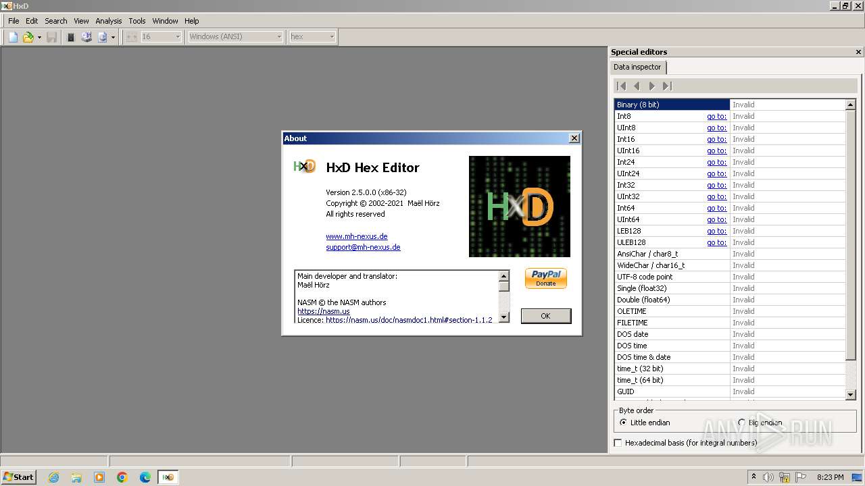This screenshot has height=486, width=865.
Task: Click go to link for Int8 row
Action: click(x=716, y=116)
